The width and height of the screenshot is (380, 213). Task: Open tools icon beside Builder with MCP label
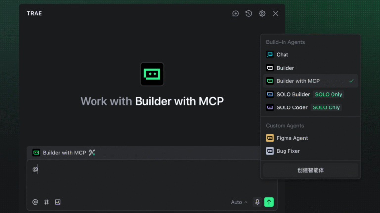coord(92,153)
